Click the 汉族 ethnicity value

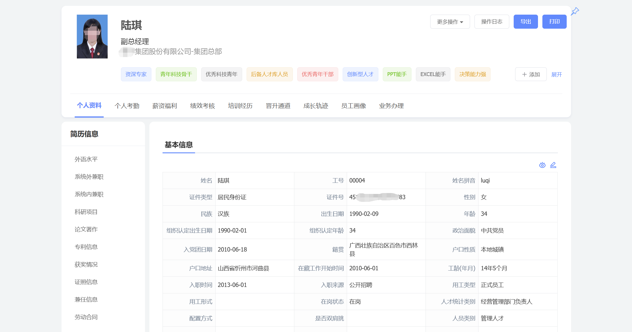pyautogui.click(x=223, y=214)
